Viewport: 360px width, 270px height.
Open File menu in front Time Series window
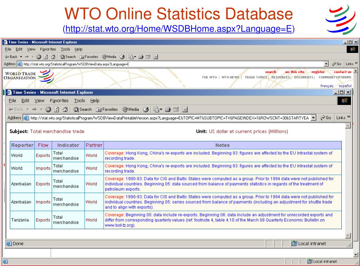tap(12, 101)
